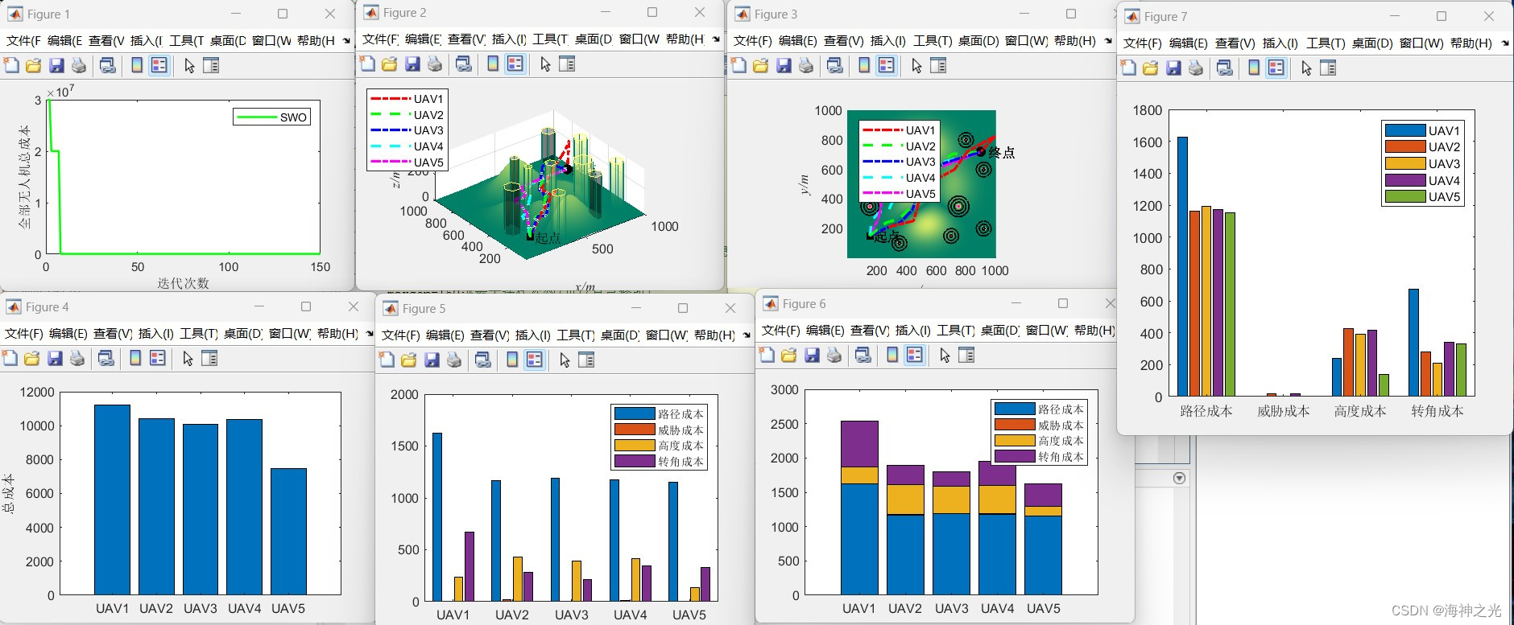
Task: Open 插入(I) menu in Figure 5
Action: [x=532, y=335]
